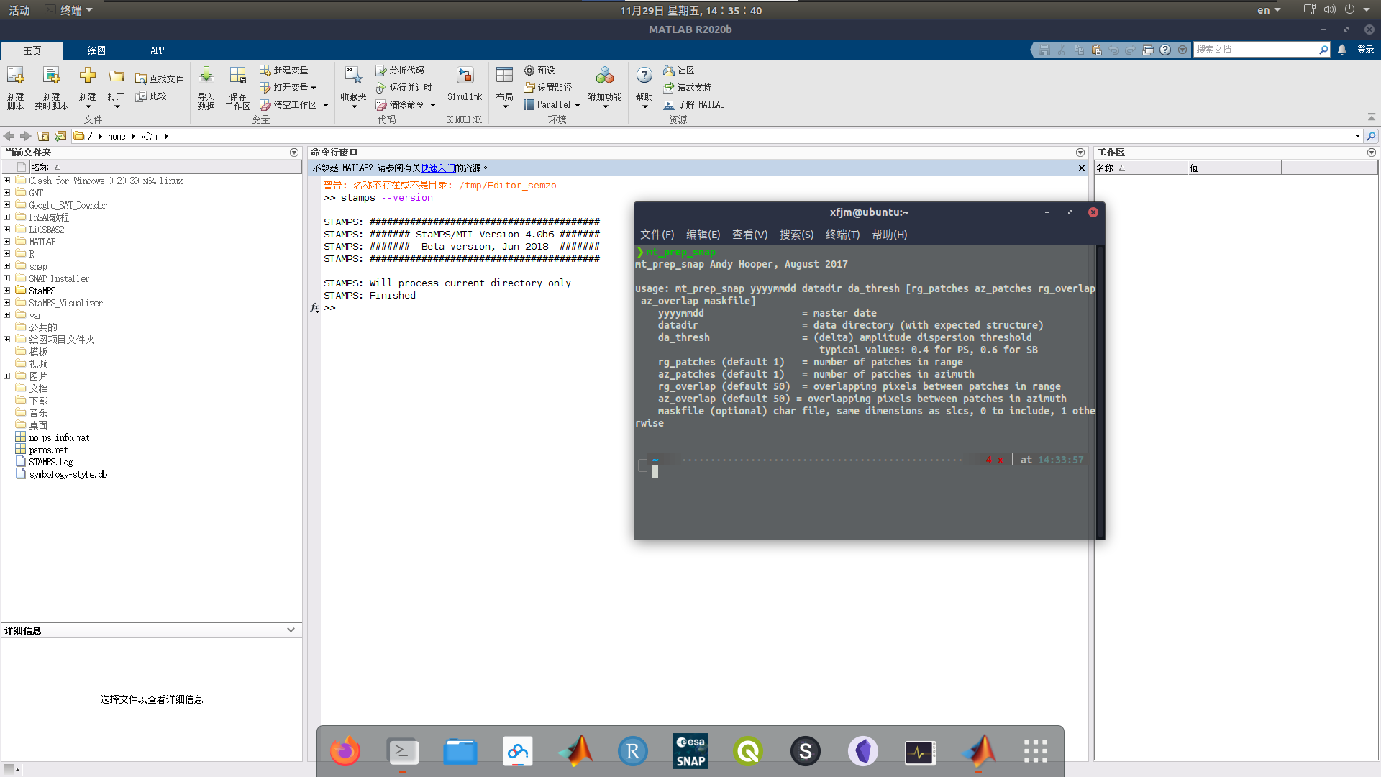Expand the GMT folder

pos(7,193)
